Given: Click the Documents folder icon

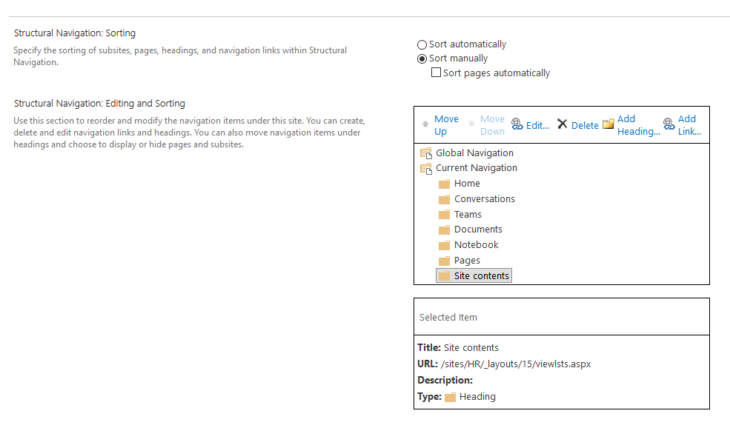Looking at the screenshot, I should [x=444, y=230].
